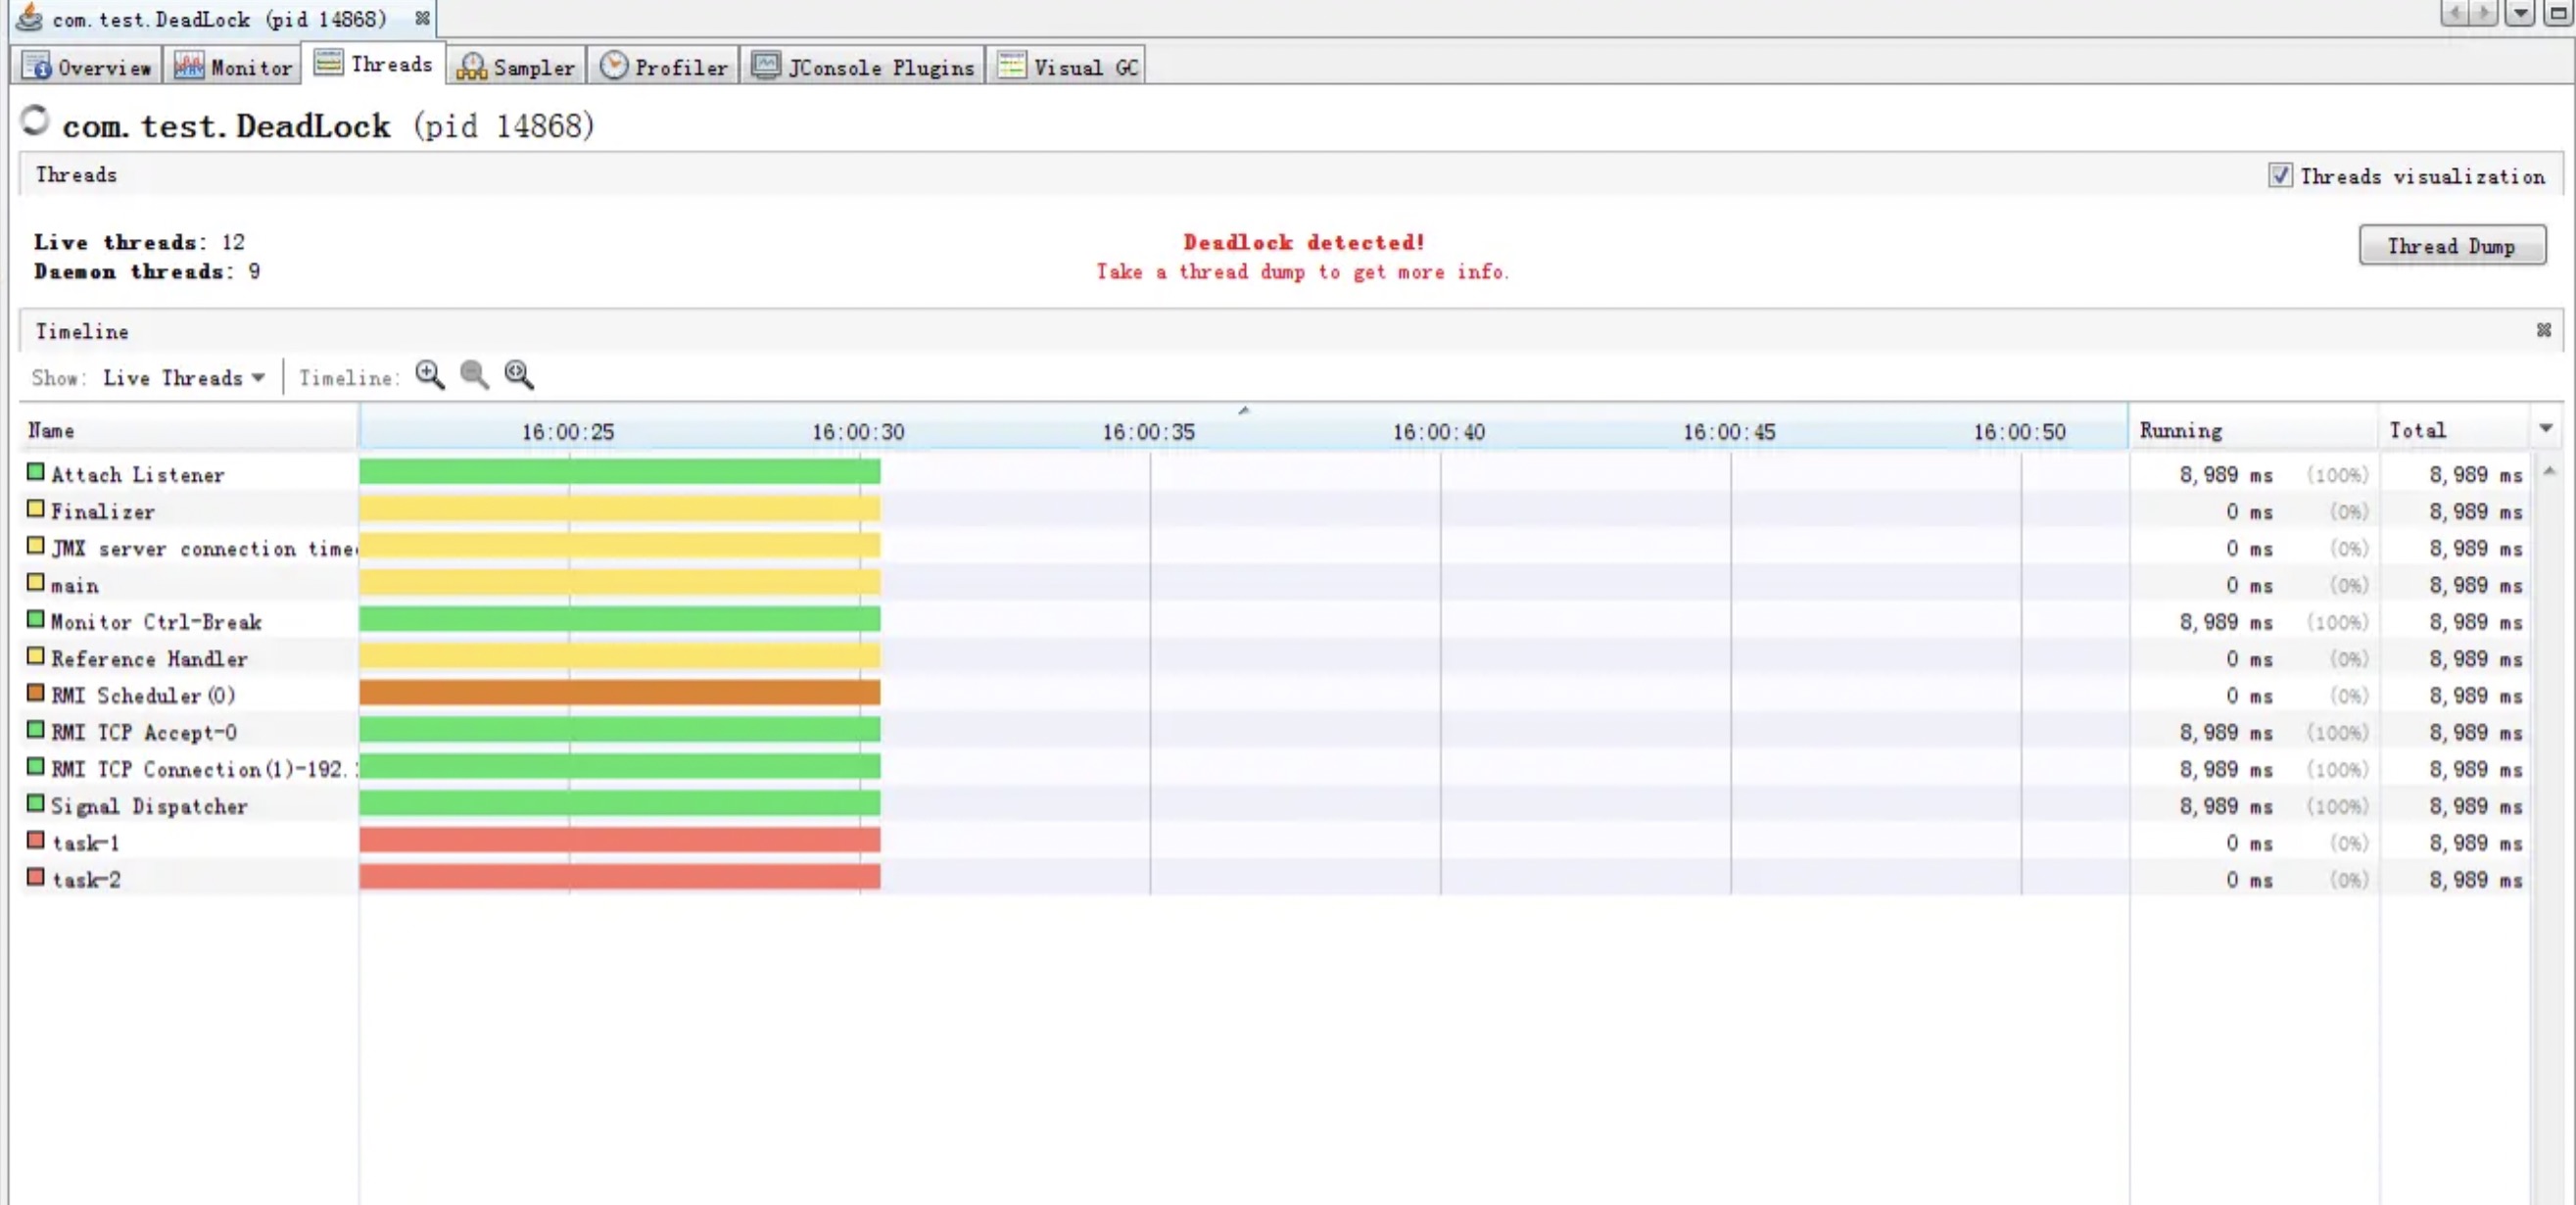Click the Deadlock detected! warning text
The height and width of the screenshot is (1205, 2576).
1303,242
